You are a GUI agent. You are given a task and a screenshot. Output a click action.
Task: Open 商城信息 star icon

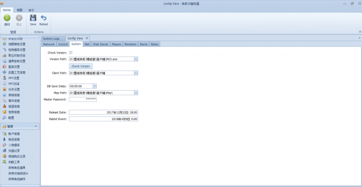click(x=4, y=95)
